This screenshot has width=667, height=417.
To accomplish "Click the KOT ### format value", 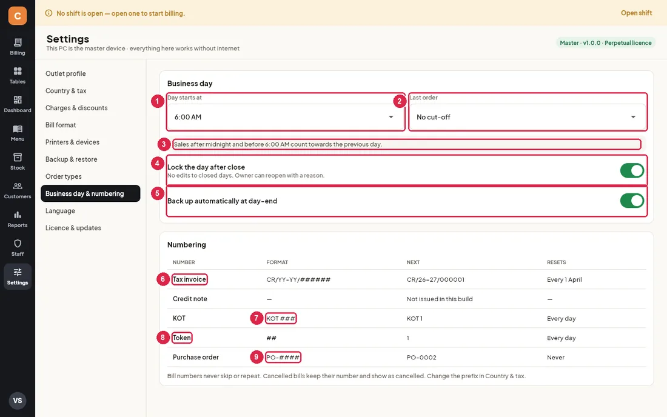I will tap(281, 318).
